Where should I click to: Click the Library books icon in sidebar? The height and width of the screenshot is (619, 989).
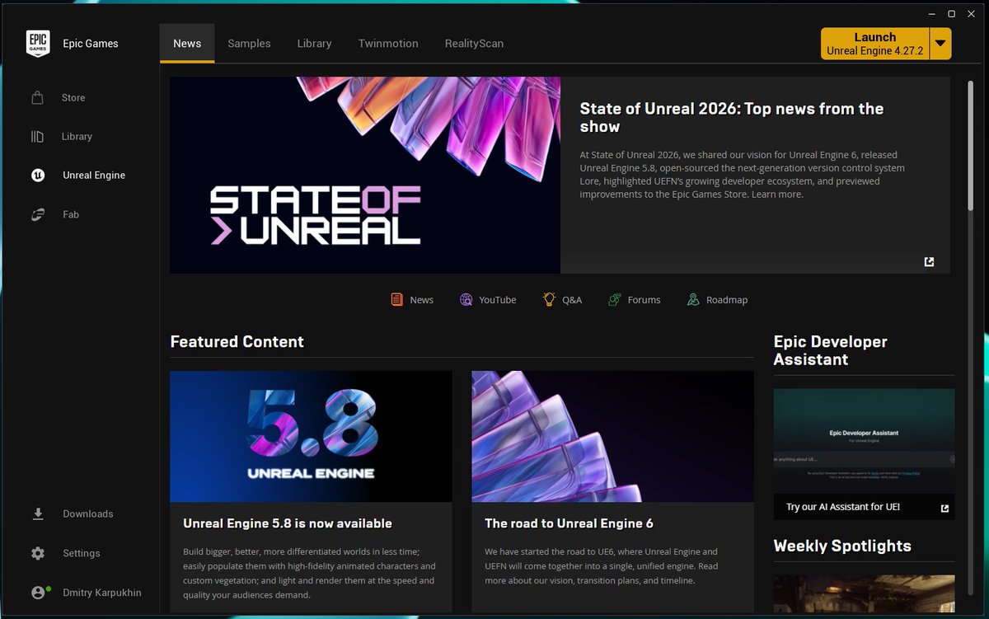tap(37, 136)
